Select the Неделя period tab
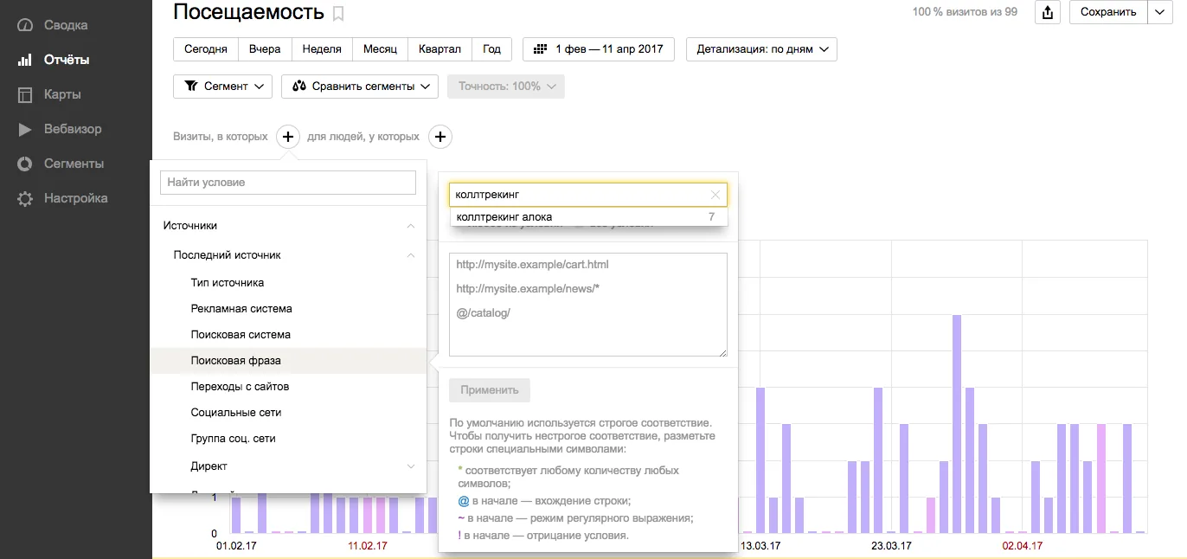The image size is (1187, 559). coord(322,49)
